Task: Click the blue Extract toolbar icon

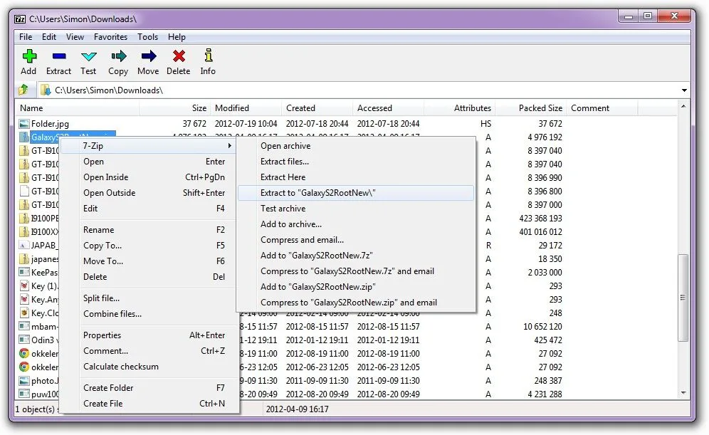Action: pos(59,56)
